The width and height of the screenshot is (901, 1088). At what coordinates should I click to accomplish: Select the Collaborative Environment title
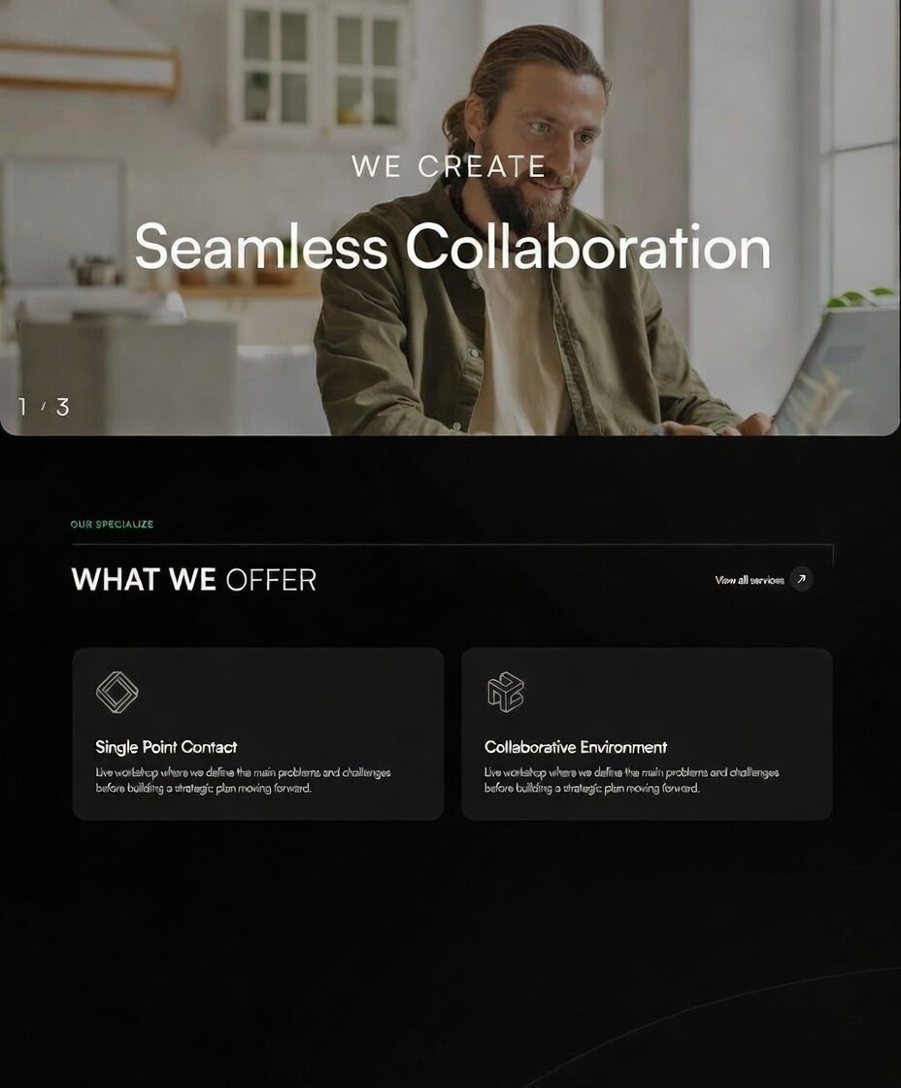pyautogui.click(x=576, y=747)
